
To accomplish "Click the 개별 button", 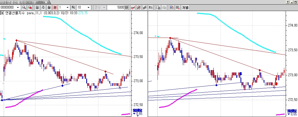I will pyautogui.click(x=185, y=8).
